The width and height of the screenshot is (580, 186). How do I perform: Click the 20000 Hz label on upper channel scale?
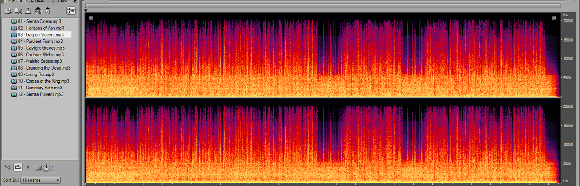point(569,20)
